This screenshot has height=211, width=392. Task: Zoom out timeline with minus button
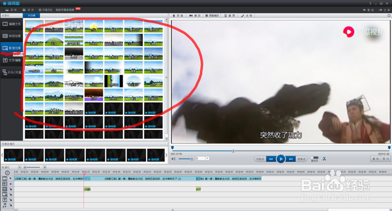tap(20, 167)
